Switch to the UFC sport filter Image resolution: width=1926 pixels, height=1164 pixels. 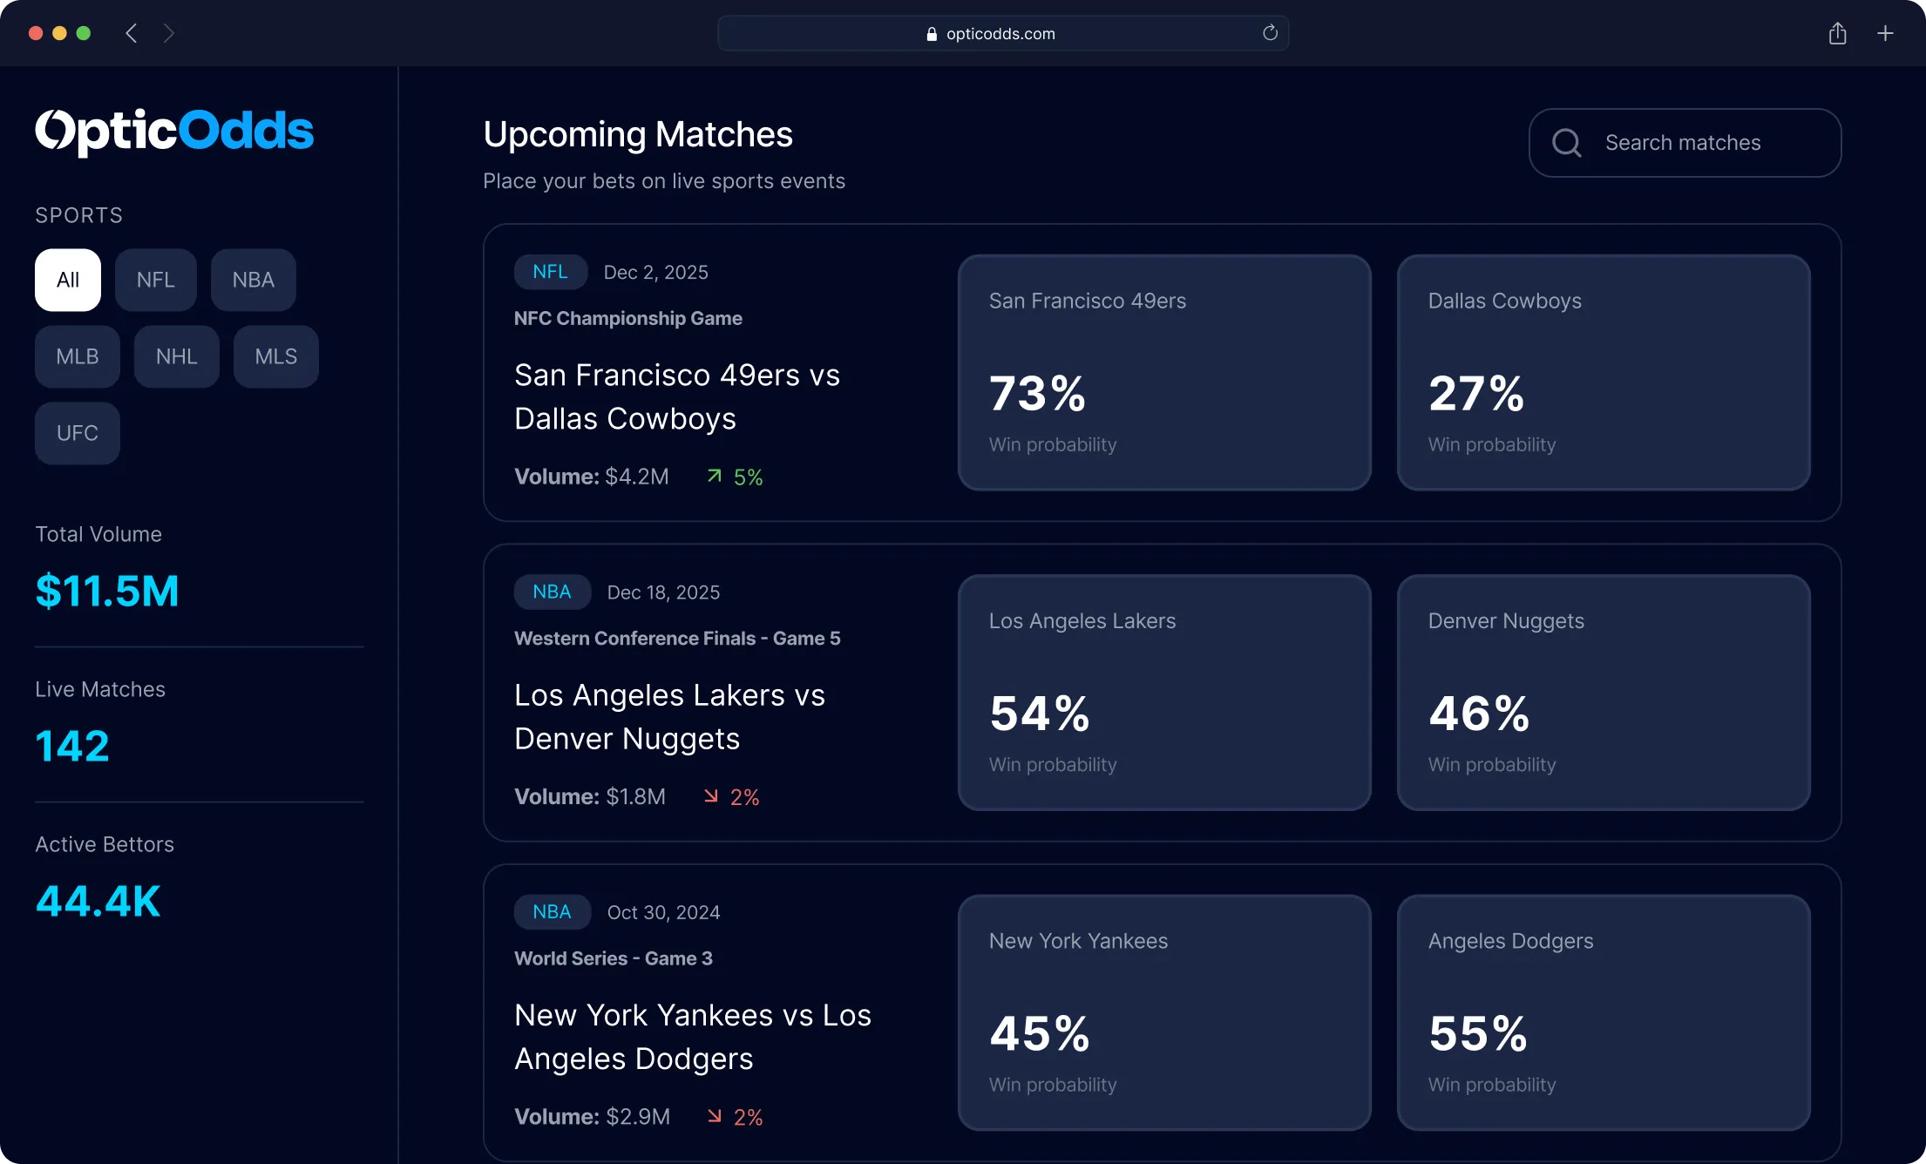(x=78, y=433)
